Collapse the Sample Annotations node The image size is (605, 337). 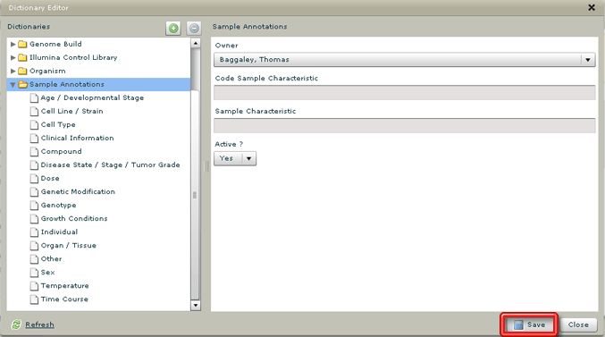13,85
